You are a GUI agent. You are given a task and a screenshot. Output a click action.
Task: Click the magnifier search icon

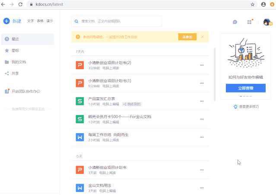(x=76, y=22)
